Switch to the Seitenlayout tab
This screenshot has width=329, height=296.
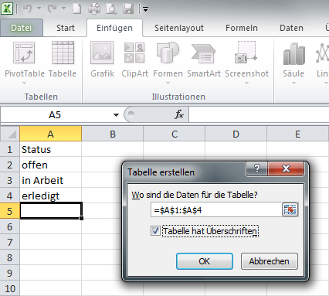coord(179,28)
